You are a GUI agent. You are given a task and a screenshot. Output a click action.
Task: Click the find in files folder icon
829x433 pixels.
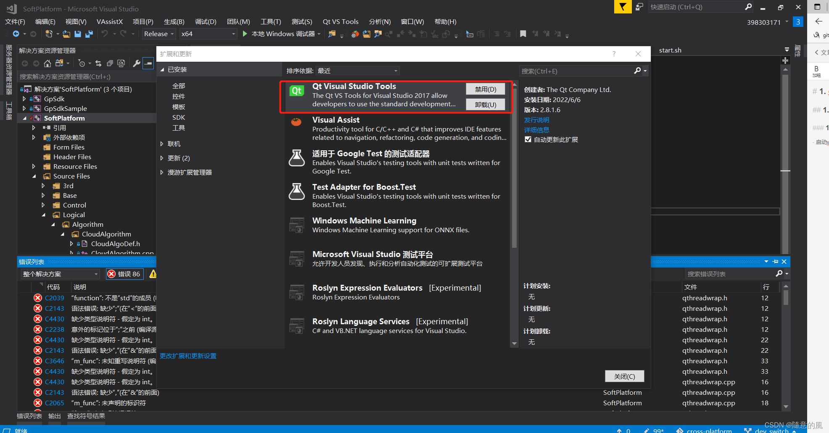point(332,34)
